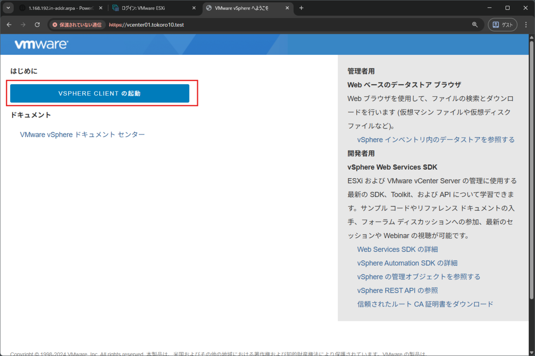Maximize the browser window

point(507,8)
